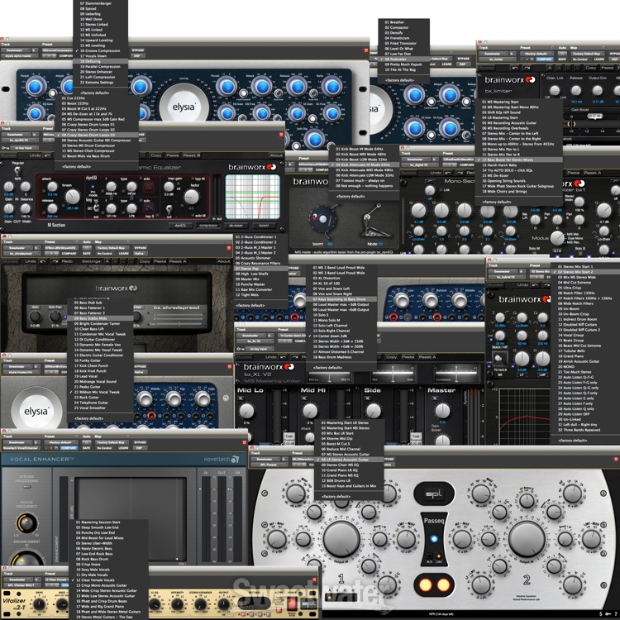This screenshot has width=620, height=620.
Task: Toggle XL button under Mid Lo
Action: tap(241, 398)
